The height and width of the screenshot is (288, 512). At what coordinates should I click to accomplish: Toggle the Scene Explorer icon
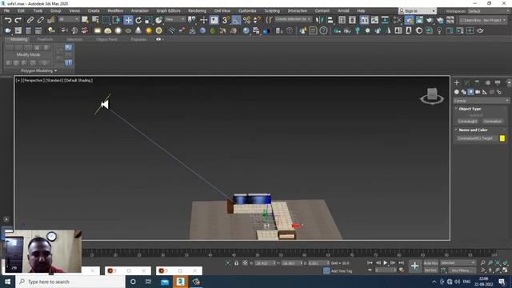342,20
